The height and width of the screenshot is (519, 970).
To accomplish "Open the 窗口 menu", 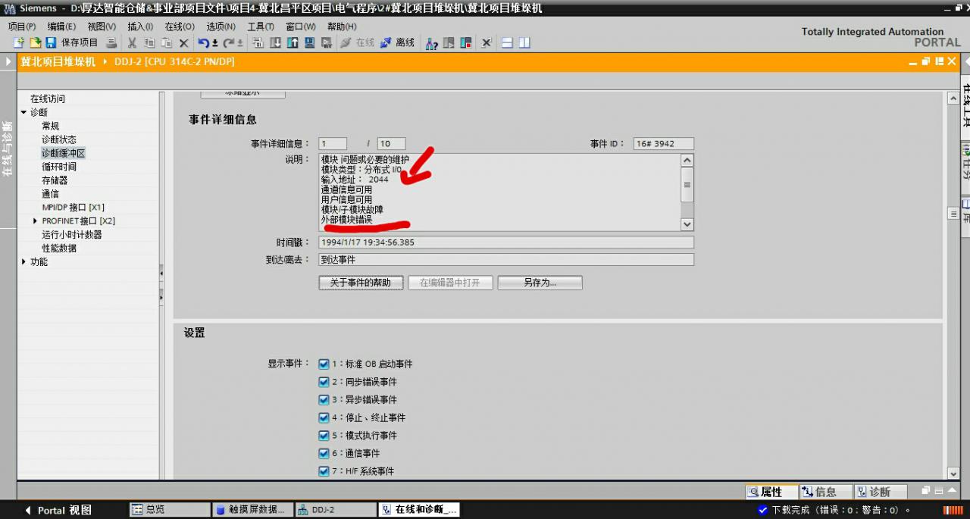I will (300, 27).
